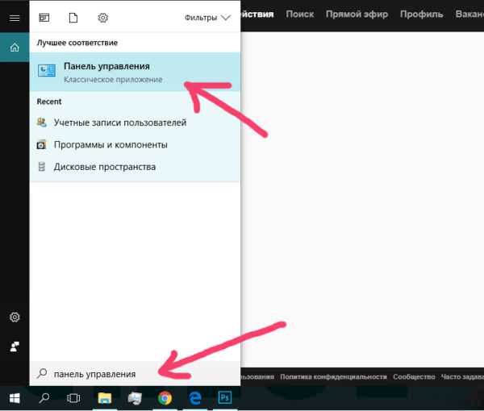The height and width of the screenshot is (411, 484).
Task: Open File Explorer from the taskbar
Action: [x=105, y=398]
